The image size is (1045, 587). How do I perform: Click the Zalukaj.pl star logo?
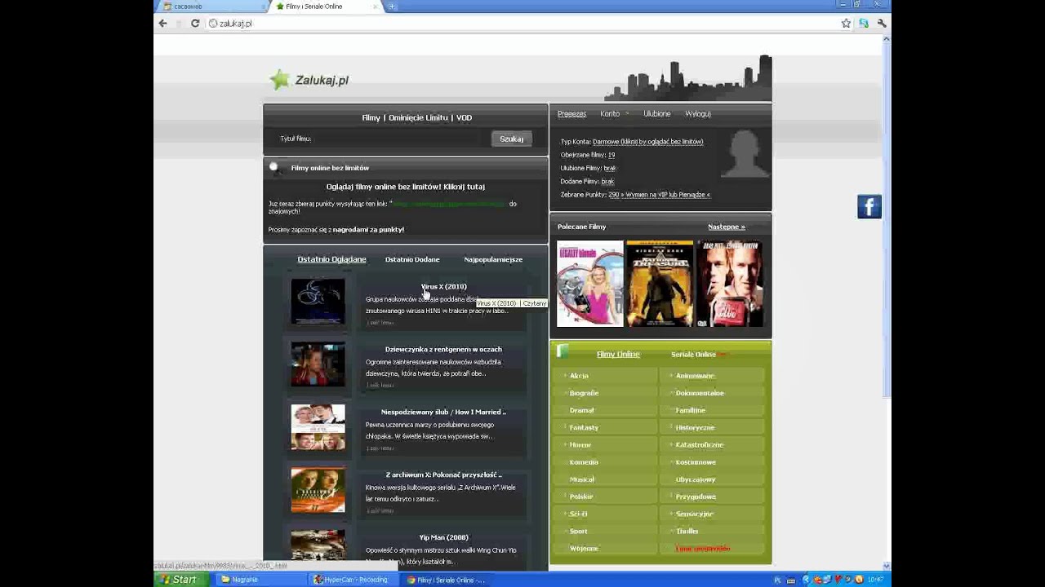[x=309, y=80]
